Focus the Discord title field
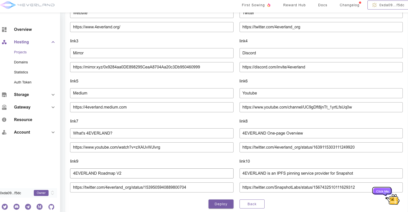The width and height of the screenshot is (408, 212). point(321,53)
